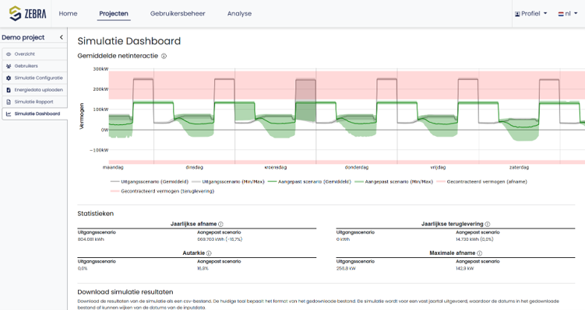The height and width of the screenshot is (310, 585).
Task: Click the info icon beside Maximale afname
Action: click(x=479, y=253)
